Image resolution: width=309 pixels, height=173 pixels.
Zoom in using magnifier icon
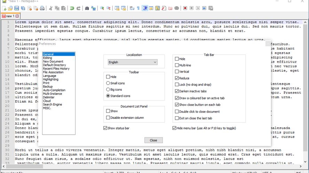pos(102,8)
